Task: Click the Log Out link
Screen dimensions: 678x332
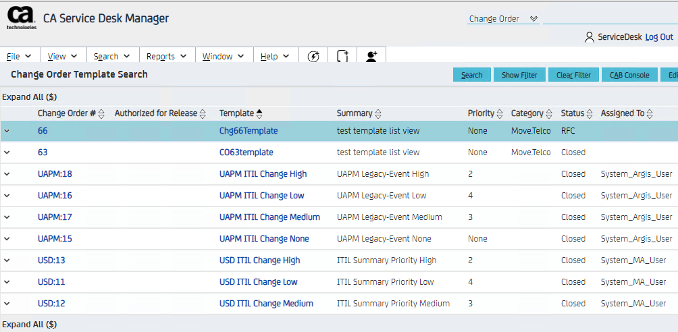Action: [x=659, y=37]
